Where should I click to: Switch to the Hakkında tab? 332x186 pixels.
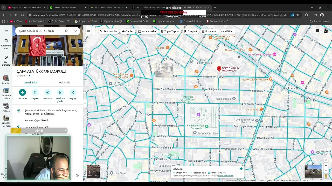[65, 82]
